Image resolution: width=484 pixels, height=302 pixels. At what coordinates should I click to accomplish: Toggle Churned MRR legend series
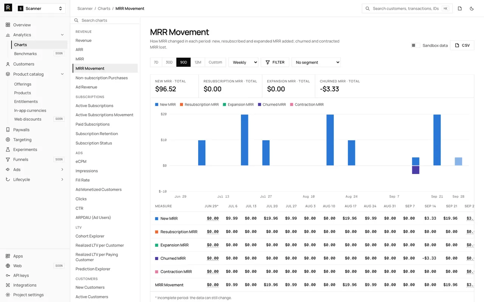click(272, 105)
